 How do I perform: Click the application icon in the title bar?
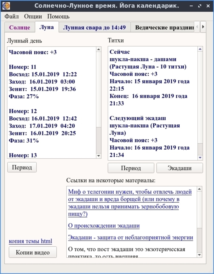6,6
